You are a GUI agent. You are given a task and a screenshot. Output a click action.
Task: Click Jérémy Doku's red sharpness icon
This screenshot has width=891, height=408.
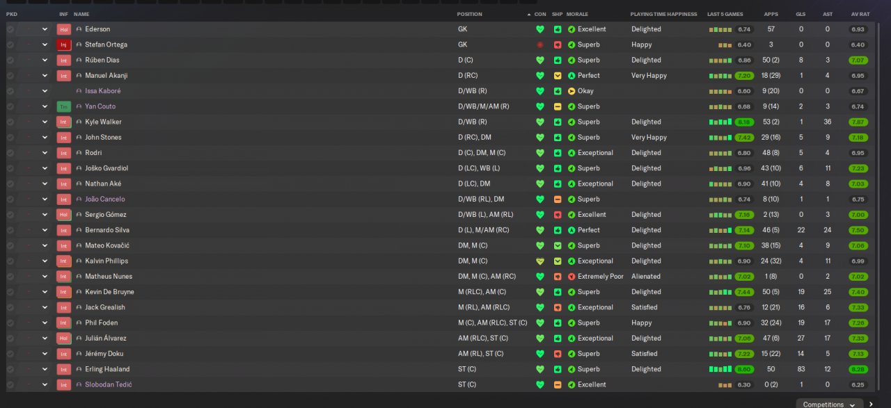tap(558, 354)
